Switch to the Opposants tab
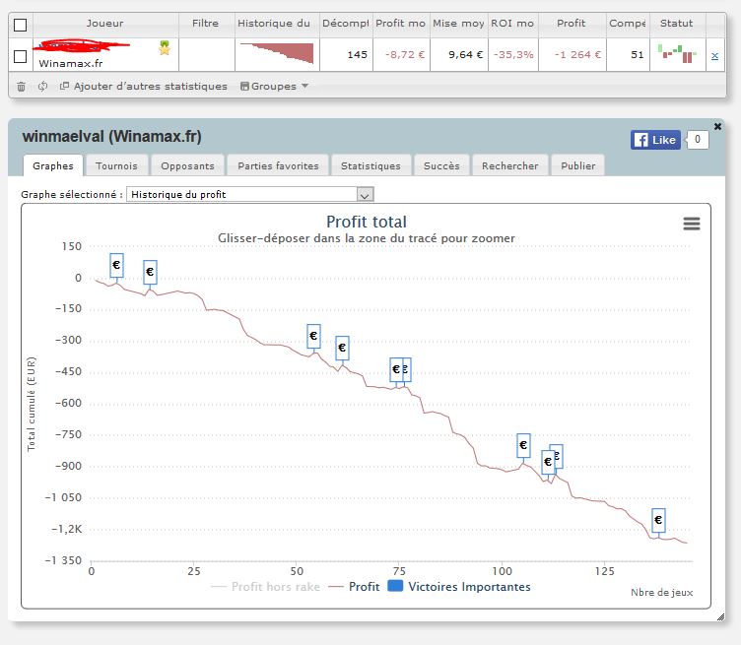Image resolution: width=741 pixels, height=645 pixels. coord(187,165)
